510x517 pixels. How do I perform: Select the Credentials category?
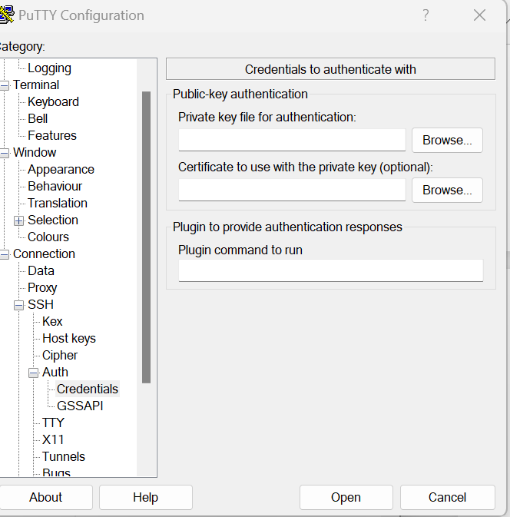point(88,389)
